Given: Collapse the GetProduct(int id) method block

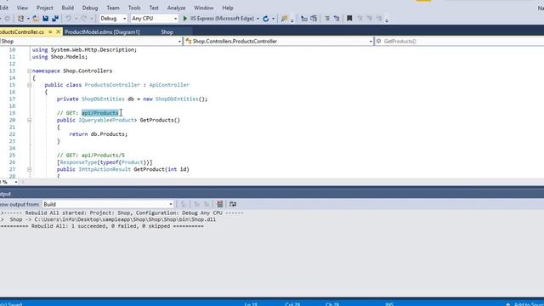Looking at the screenshot, I should 30,169.
